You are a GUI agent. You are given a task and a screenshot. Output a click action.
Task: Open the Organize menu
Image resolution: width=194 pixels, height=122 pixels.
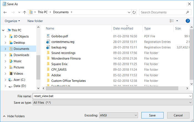point(12,21)
